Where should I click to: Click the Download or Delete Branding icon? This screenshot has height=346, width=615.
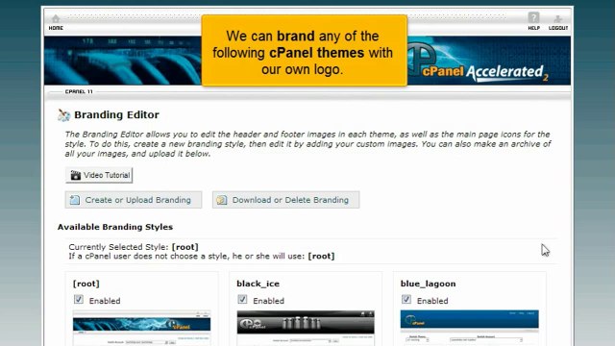pos(222,200)
